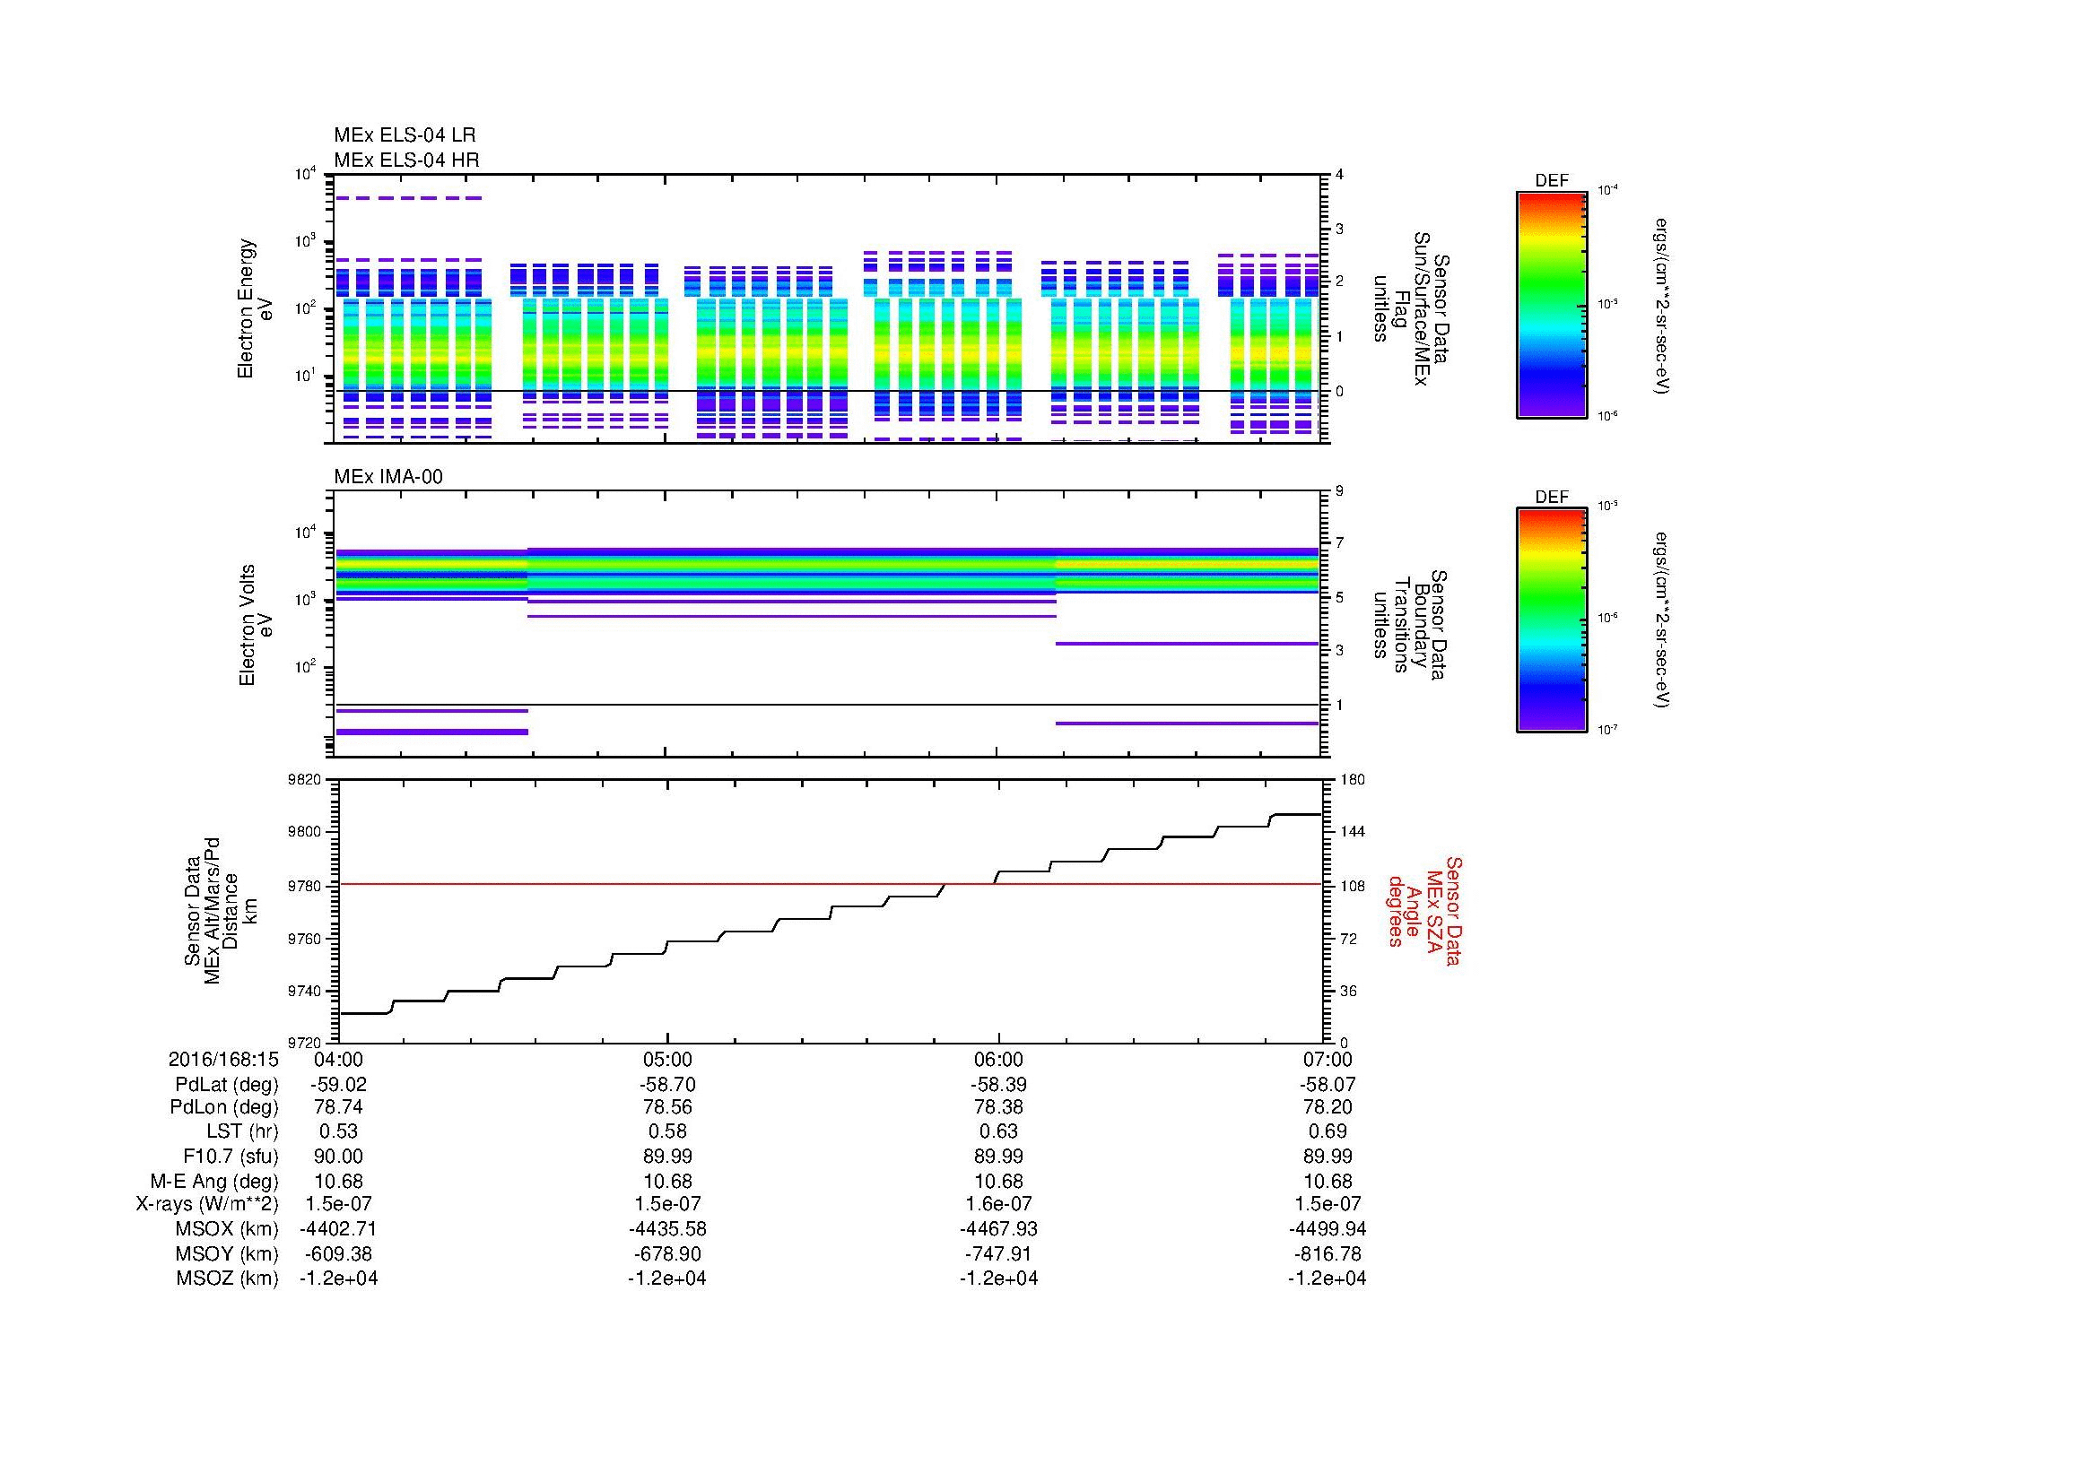Click the 9740 altitude axis tick label
This screenshot has height=1482, width=2098.
306,991
